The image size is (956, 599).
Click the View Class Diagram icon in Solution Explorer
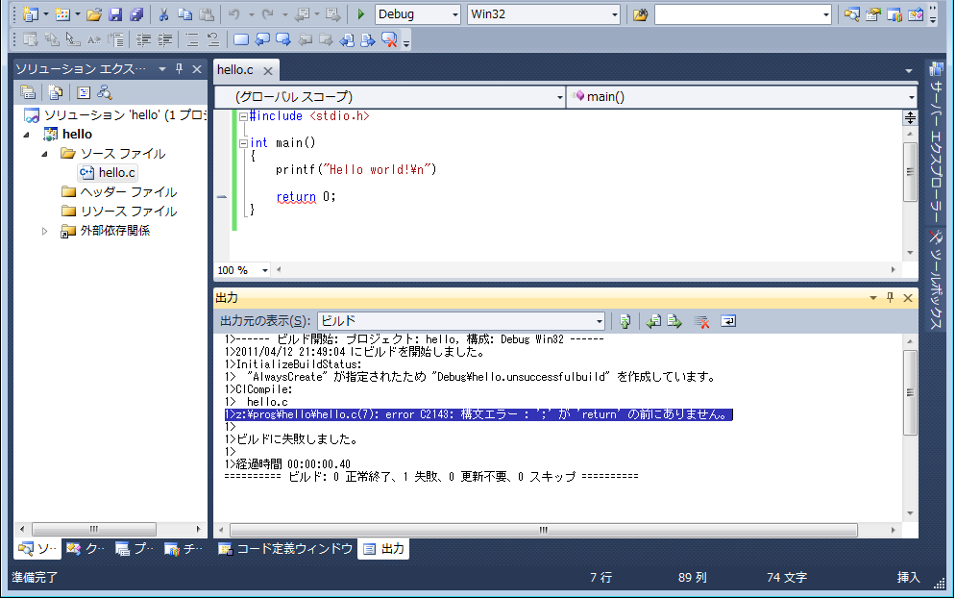tap(105, 92)
